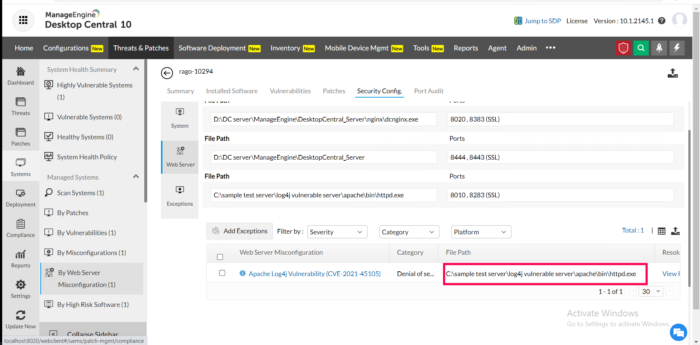This screenshot has width=700, height=345.
Task: Collapse the Managed Systems section
Action: pos(136,177)
